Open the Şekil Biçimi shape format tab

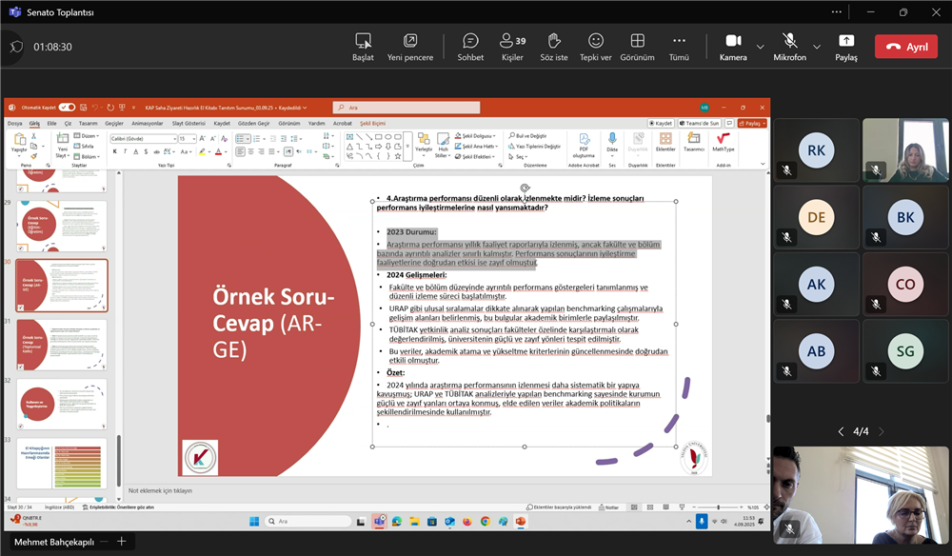[372, 123]
